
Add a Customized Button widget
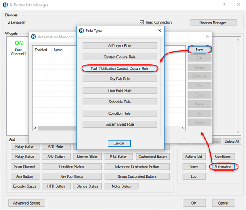(x=153, y=157)
